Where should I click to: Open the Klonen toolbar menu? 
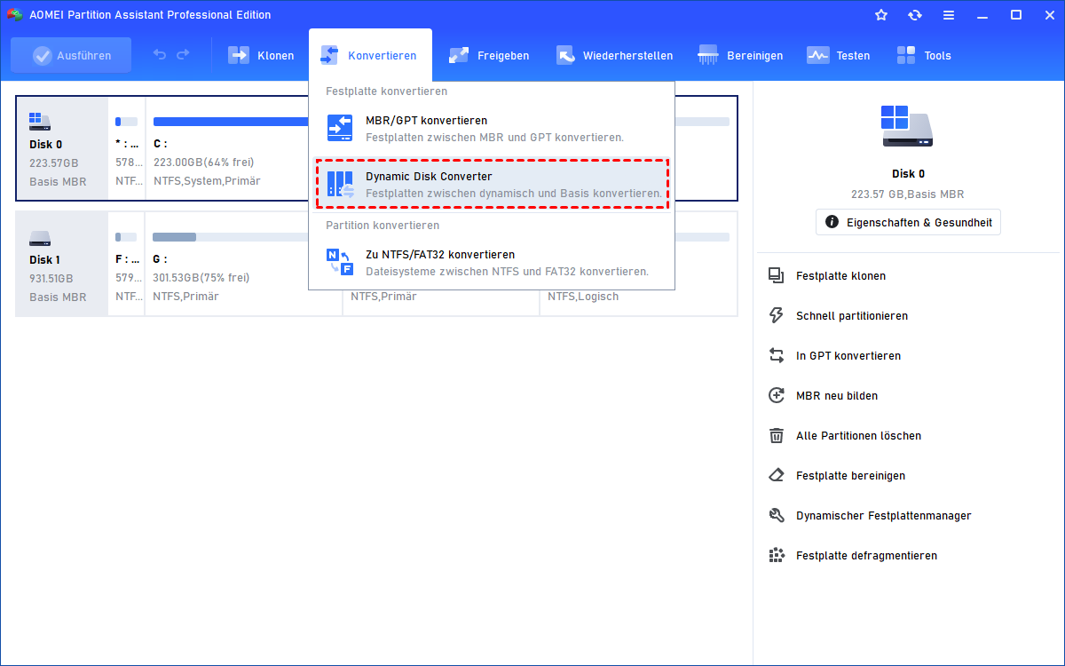(262, 55)
